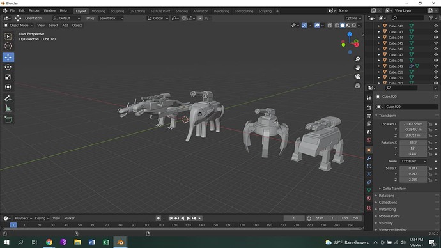Viewport: 441px width, 248px height.
Task: Select the Add Cube tool
Action: [x=8, y=120]
